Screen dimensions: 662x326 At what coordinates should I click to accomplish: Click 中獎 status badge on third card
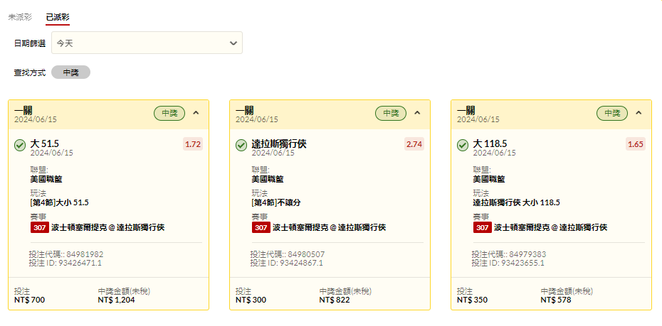[612, 113]
